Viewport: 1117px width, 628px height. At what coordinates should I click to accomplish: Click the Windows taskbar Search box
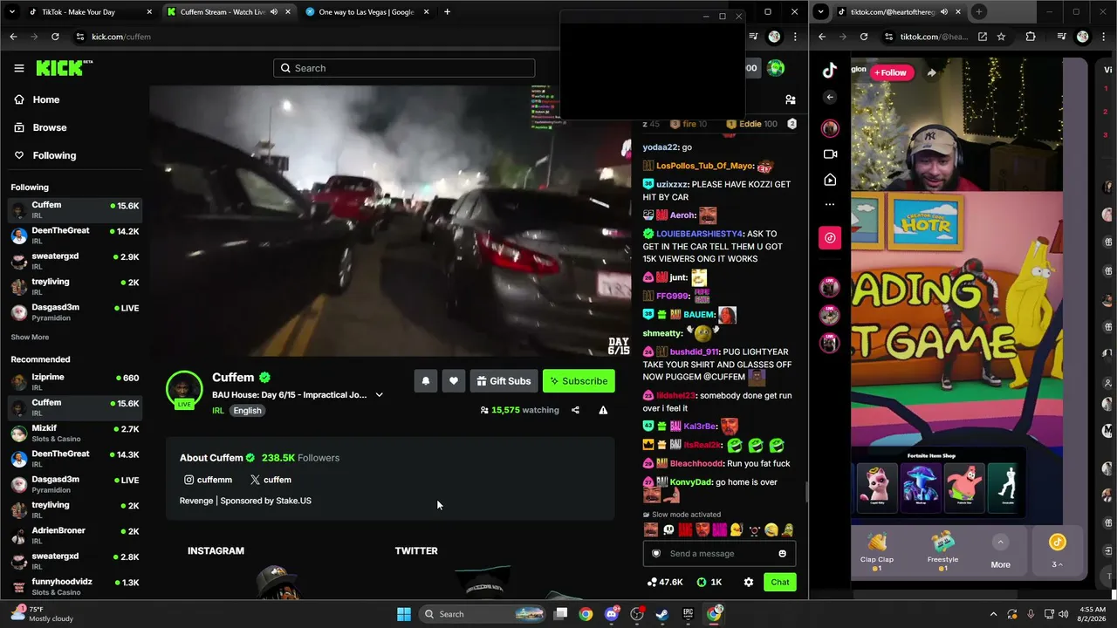click(482, 614)
